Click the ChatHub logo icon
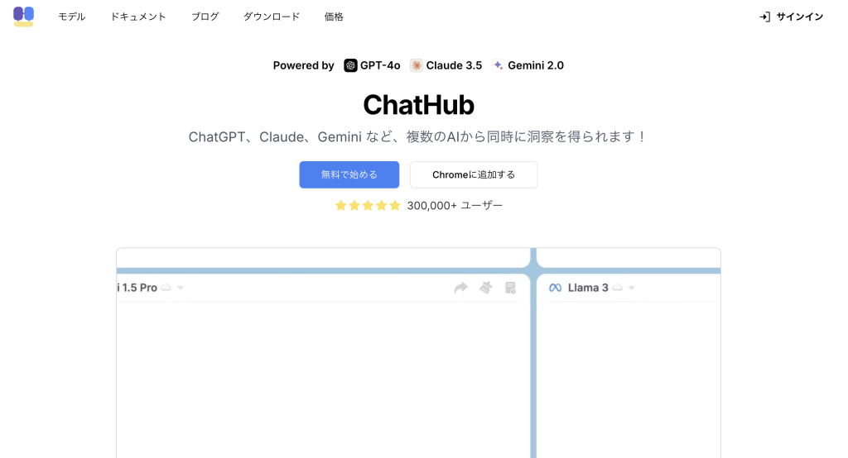The image size is (848, 458). [x=23, y=17]
